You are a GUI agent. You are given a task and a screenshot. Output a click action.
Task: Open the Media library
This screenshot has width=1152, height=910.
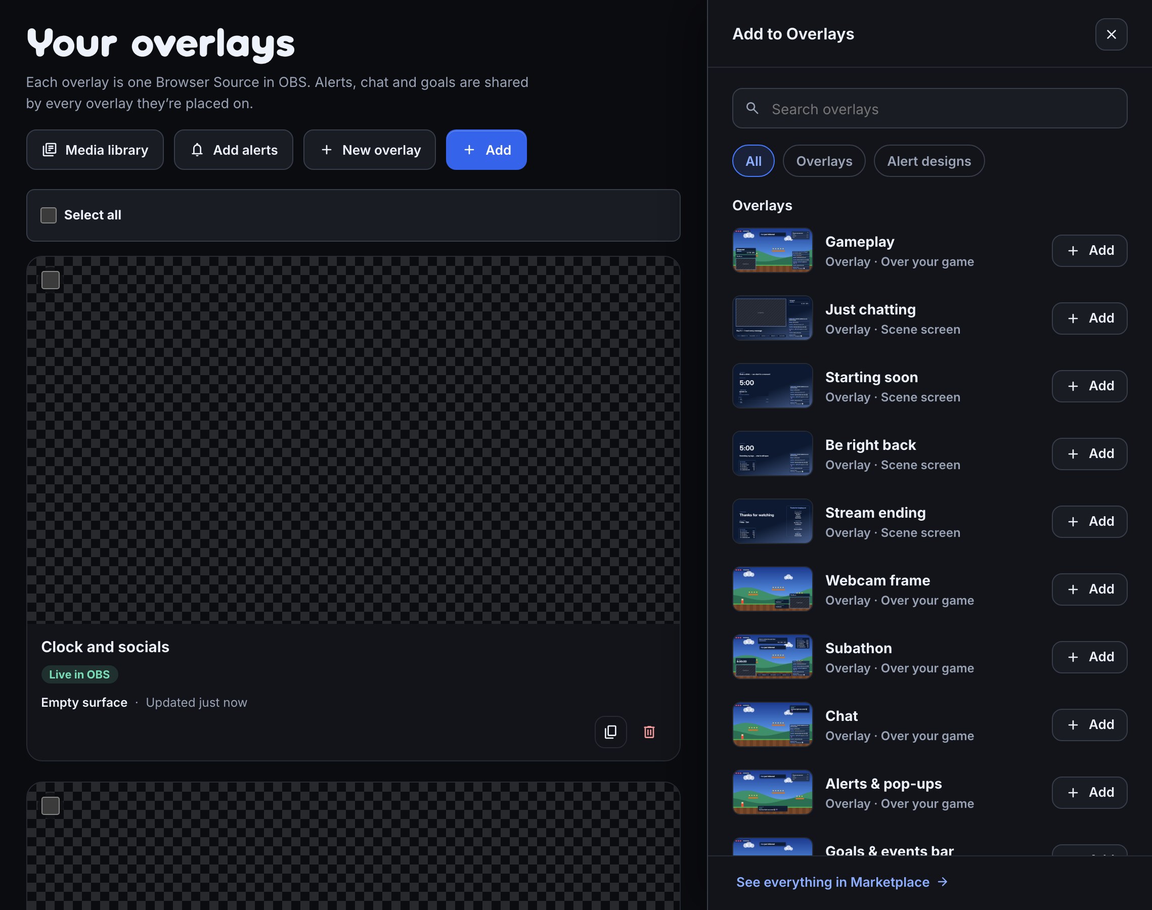95,150
